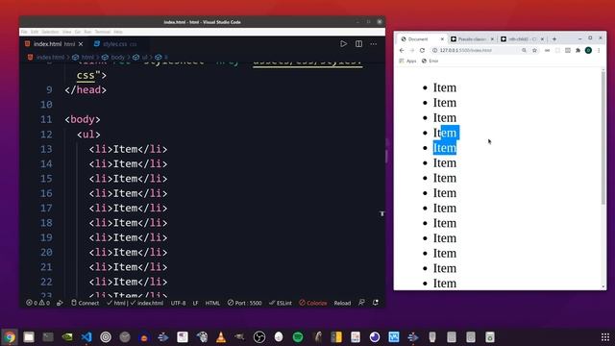Click the Connect status bar item

(86, 303)
